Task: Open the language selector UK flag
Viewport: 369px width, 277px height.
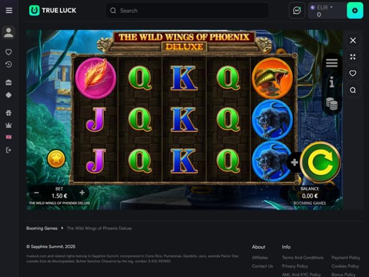Action: click(9, 137)
